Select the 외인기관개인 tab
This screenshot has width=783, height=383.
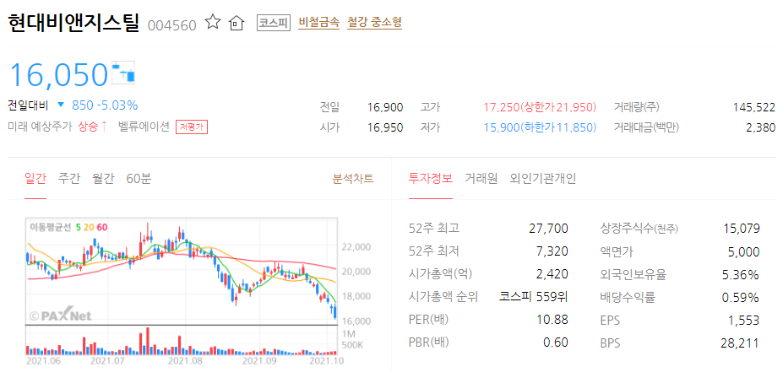point(543,179)
